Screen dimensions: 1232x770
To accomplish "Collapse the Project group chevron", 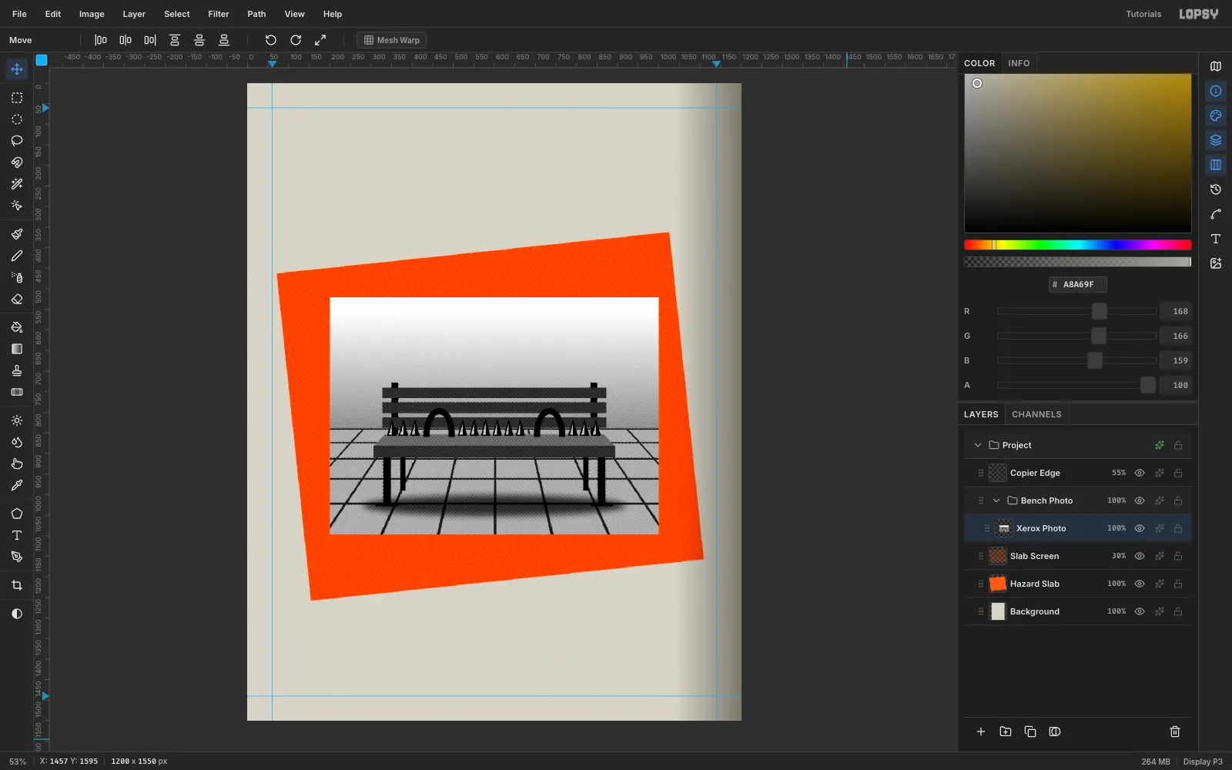I will 978,445.
